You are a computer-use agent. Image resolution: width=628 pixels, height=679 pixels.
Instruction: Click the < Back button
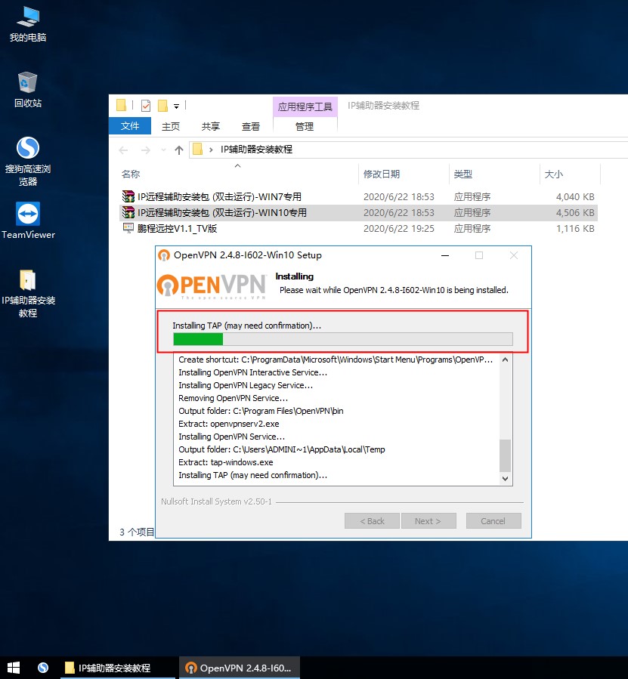pyautogui.click(x=372, y=521)
